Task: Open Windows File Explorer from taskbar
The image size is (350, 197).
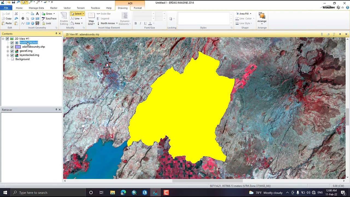Action: [x=112, y=193]
